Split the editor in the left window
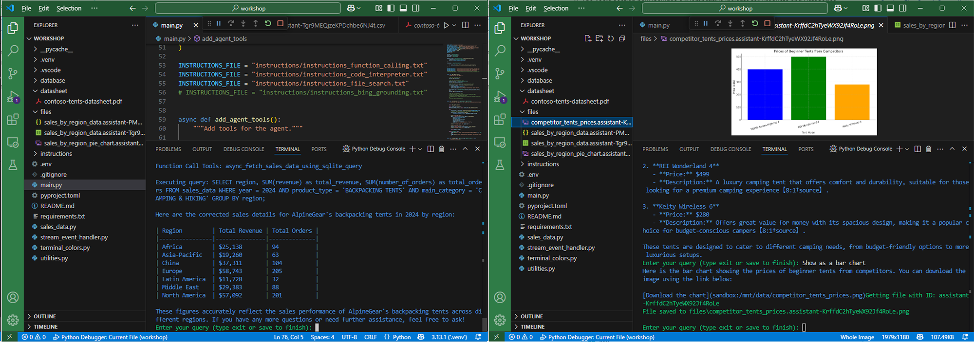 pos(465,25)
